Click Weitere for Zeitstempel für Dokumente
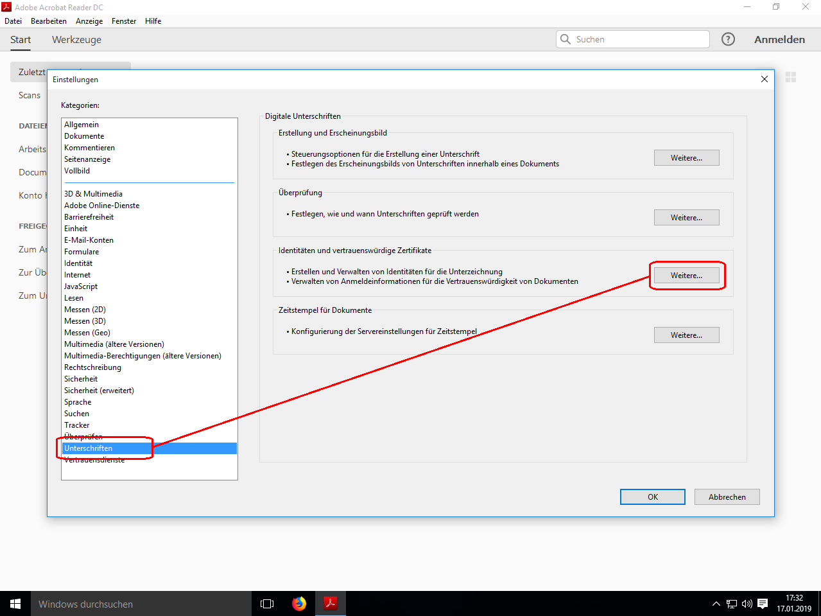Image resolution: width=821 pixels, height=616 pixels. click(x=686, y=335)
